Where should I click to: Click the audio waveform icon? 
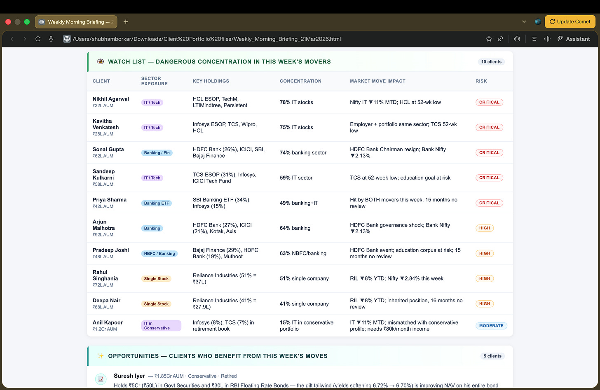[x=547, y=39]
